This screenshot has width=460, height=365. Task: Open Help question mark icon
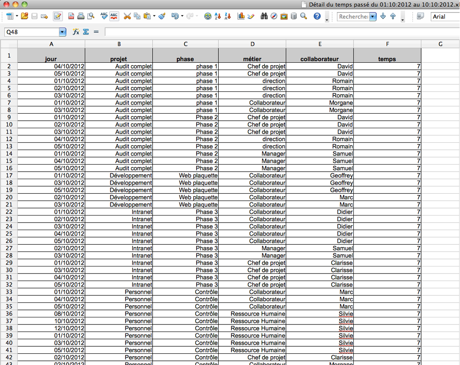tap(317, 16)
